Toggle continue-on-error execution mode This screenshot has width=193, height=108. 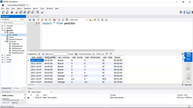[55, 20]
